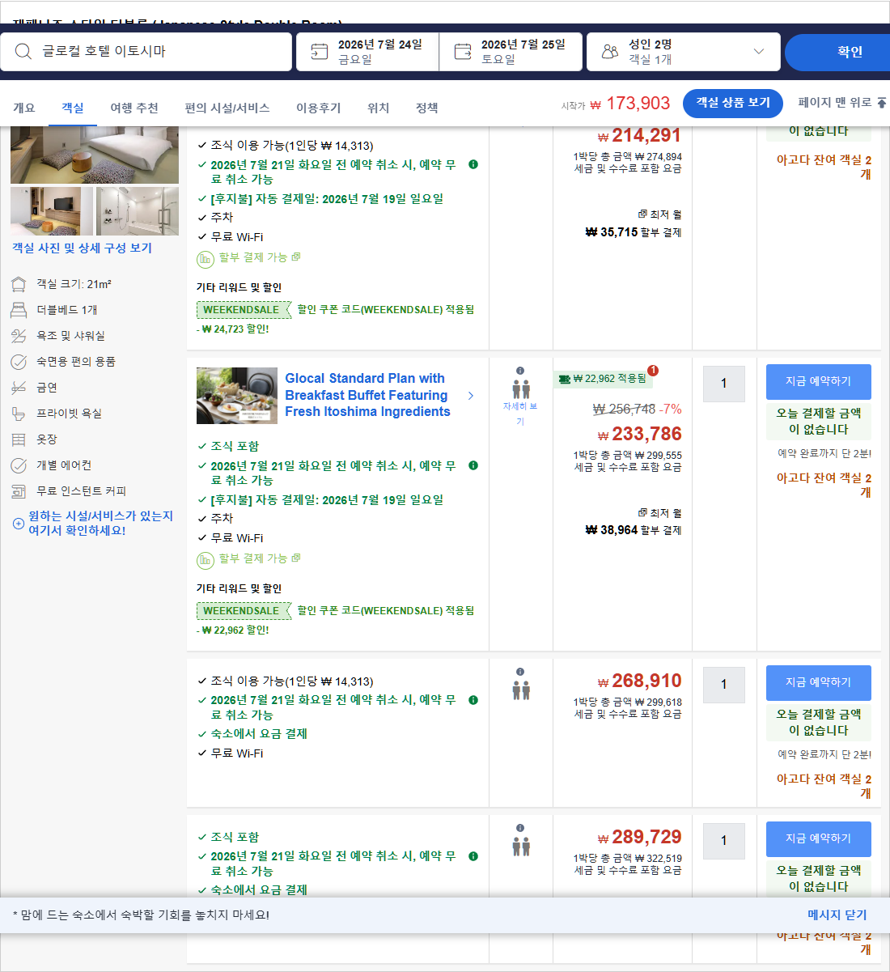Click the instant coffee icon
Screen dimensions: 890x972
(x=19, y=491)
